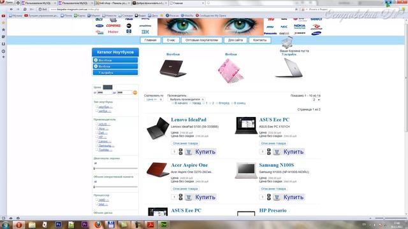Switch to the Главная browser tab
This screenshot has width=408, height=229.
[186, 3]
